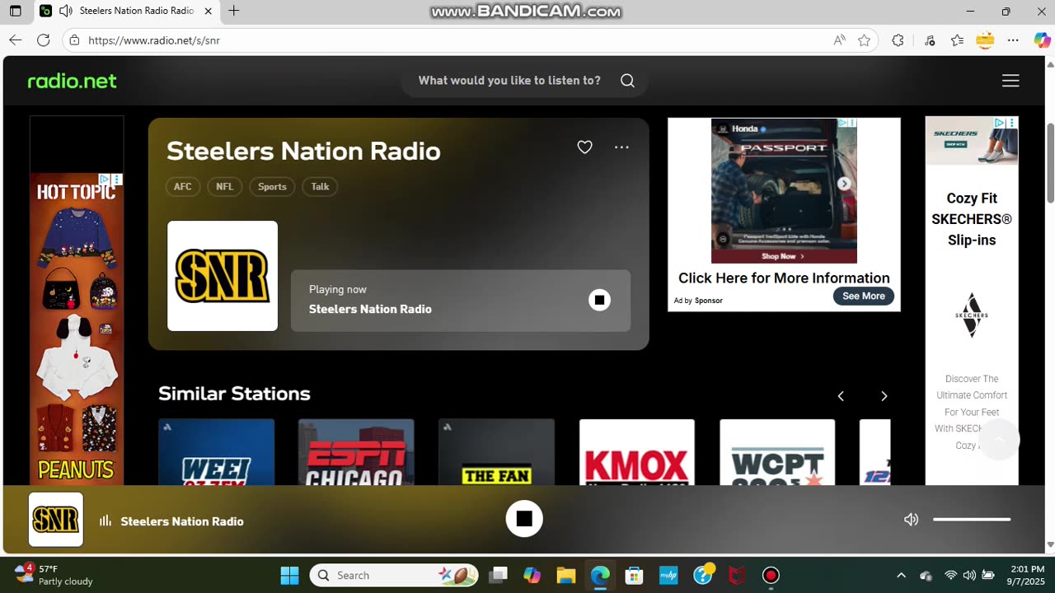The width and height of the screenshot is (1055, 593).
Task: Select the Talk tag
Action: [x=320, y=187]
